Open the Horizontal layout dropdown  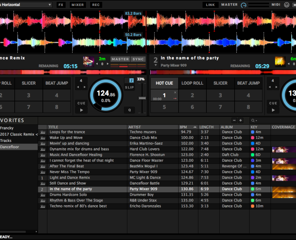26,5
